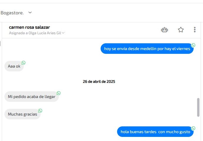Expand the Bogastore dropdown chevron

tap(30, 13)
